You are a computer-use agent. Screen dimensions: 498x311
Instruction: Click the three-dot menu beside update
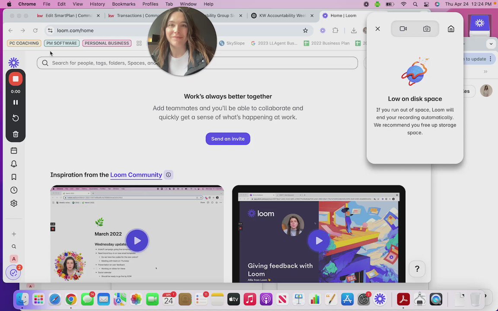tap(491, 59)
